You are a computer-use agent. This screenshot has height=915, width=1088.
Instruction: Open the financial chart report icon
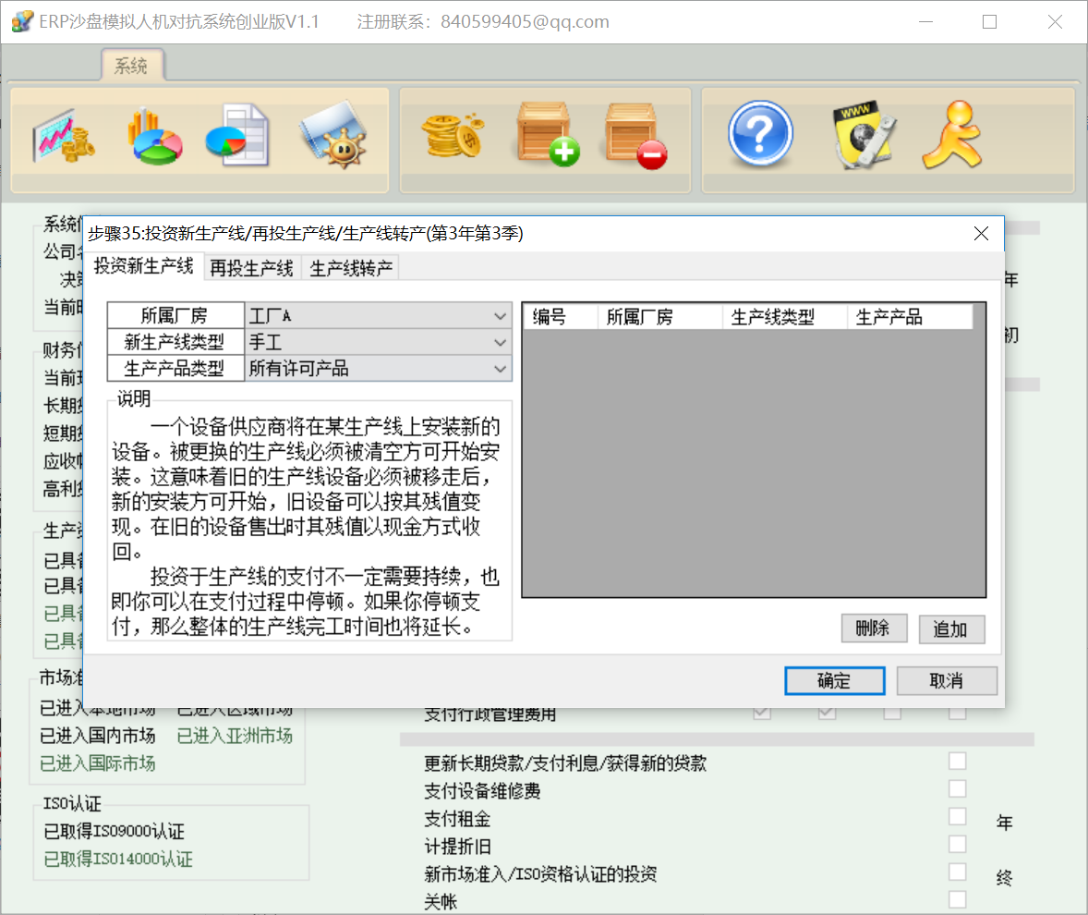pyautogui.click(x=63, y=135)
